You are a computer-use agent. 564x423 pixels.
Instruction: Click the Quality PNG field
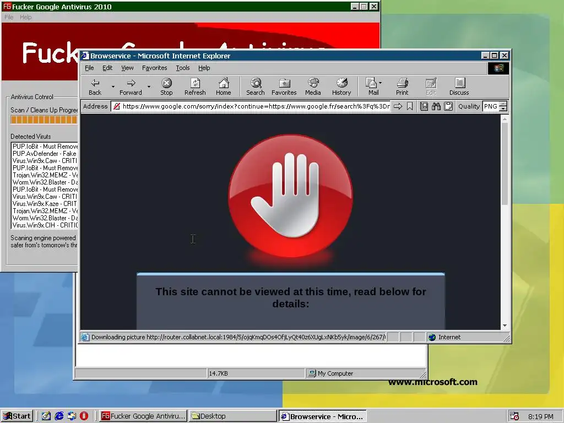click(x=491, y=106)
